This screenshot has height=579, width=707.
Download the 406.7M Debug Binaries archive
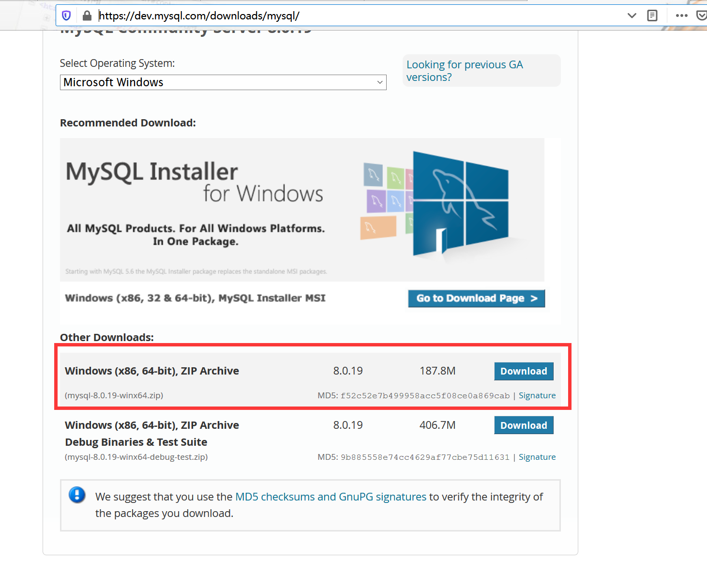pos(524,425)
